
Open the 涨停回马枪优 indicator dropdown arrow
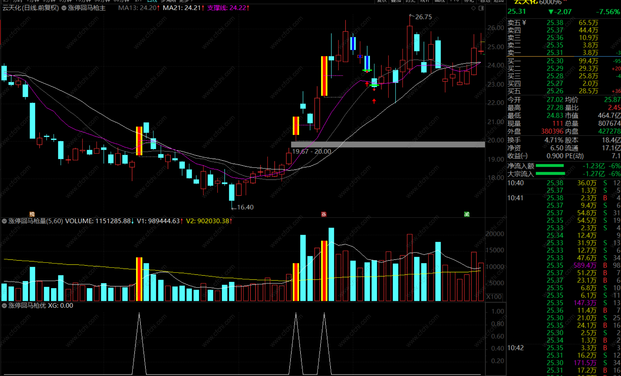(x=4, y=306)
